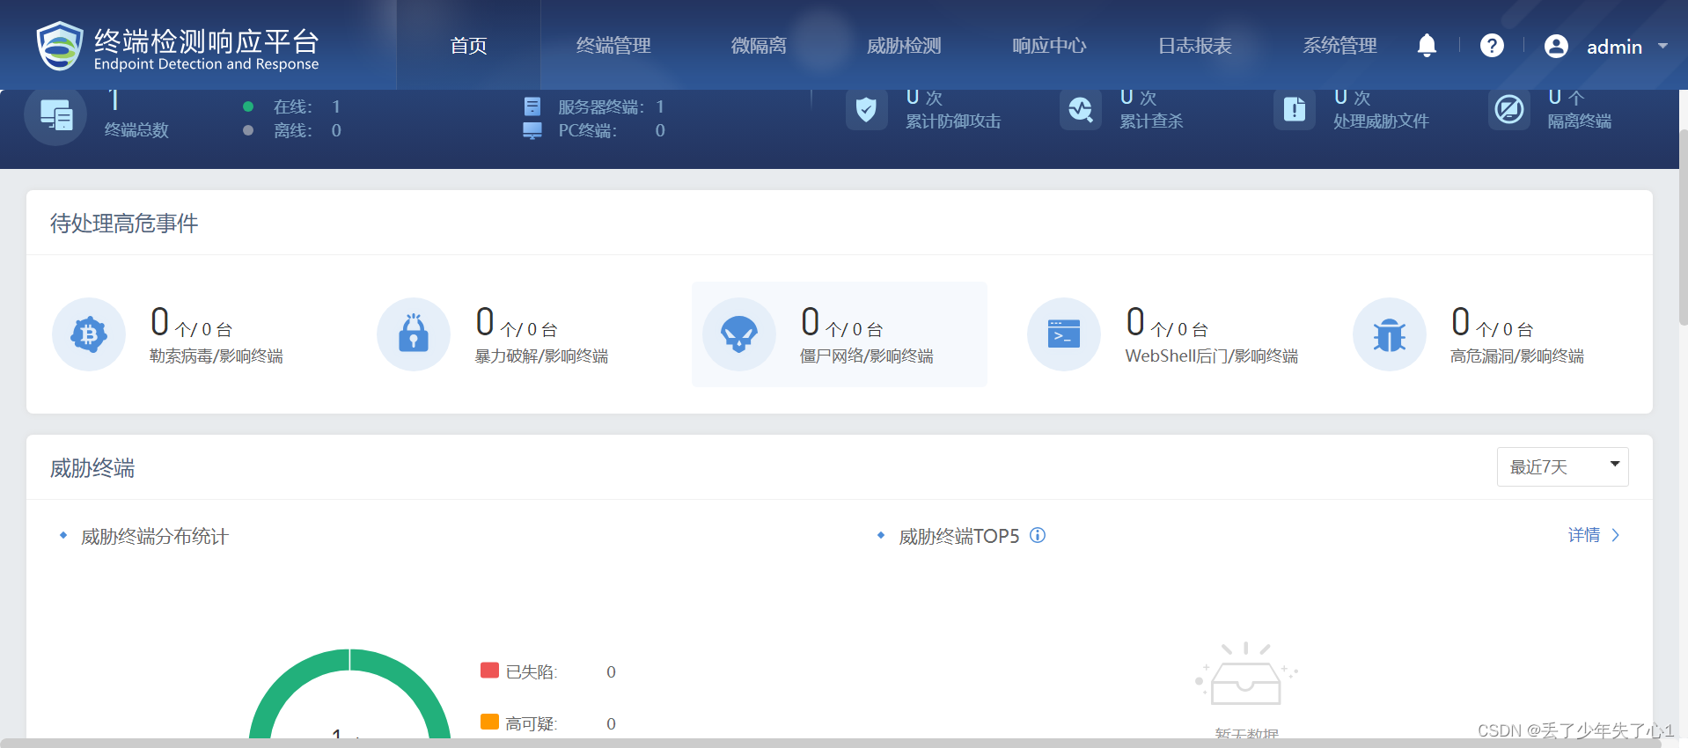This screenshot has height=748, width=1688.
Task: Open the 终端管理 menu
Action: click(613, 46)
